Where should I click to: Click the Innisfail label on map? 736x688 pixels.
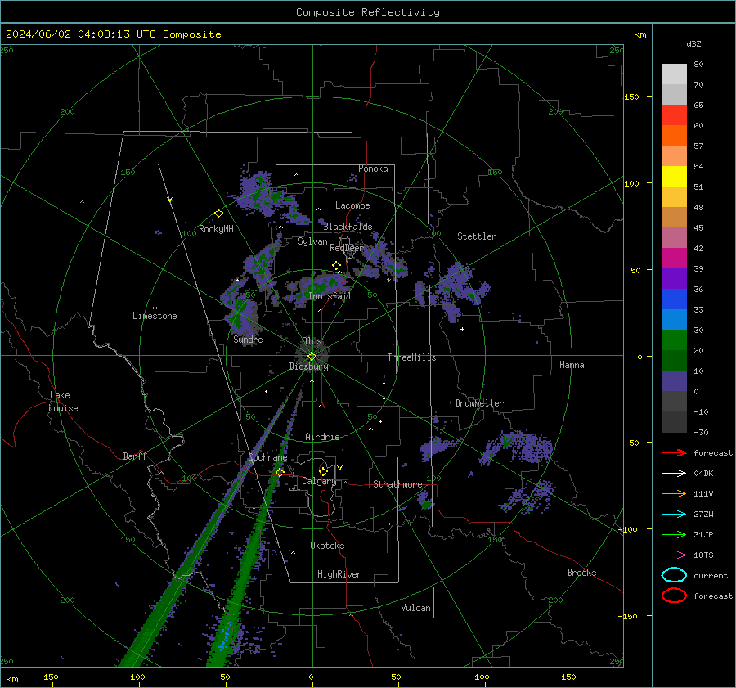(x=330, y=296)
